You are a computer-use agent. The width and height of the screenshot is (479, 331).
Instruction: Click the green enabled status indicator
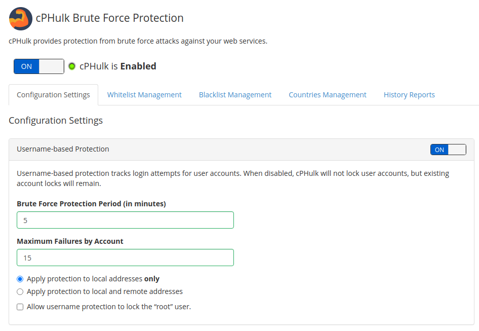72,66
